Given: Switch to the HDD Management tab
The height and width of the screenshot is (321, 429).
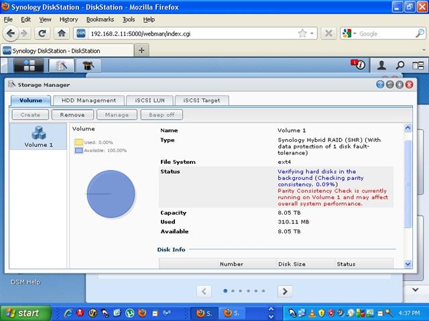Looking at the screenshot, I should pyautogui.click(x=89, y=100).
